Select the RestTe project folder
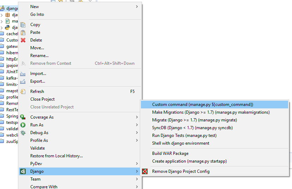The width and height of the screenshot is (292, 189). pos(9,110)
